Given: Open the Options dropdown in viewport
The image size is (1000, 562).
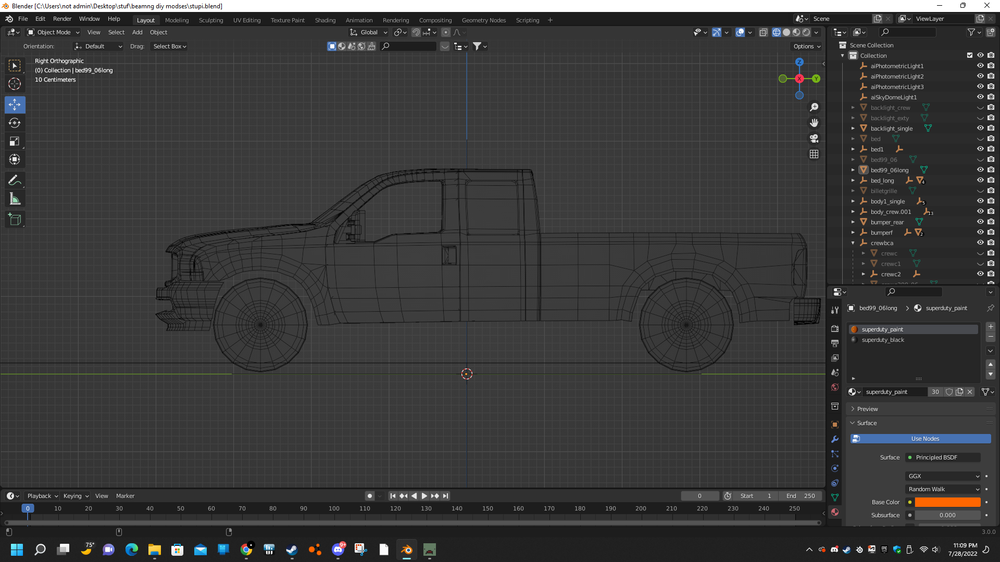Looking at the screenshot, I should [x=806, y=46].
